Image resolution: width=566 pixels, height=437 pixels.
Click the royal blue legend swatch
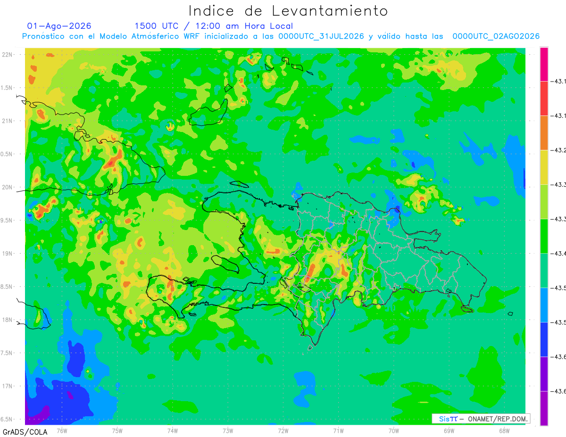(x=544, y=339)
